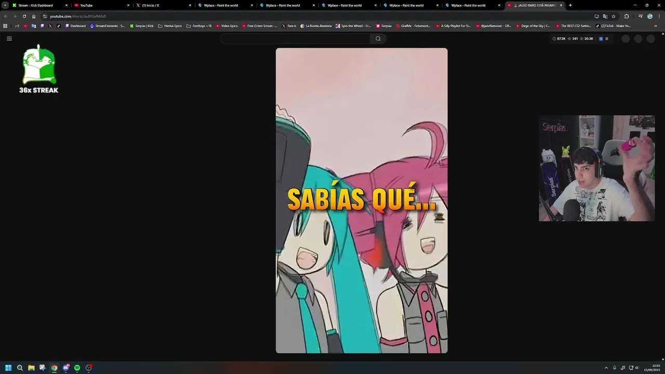Screen dimensions: 665x374
Task: Open the StreamElements bookmark
Action: [x=108, y=25]
